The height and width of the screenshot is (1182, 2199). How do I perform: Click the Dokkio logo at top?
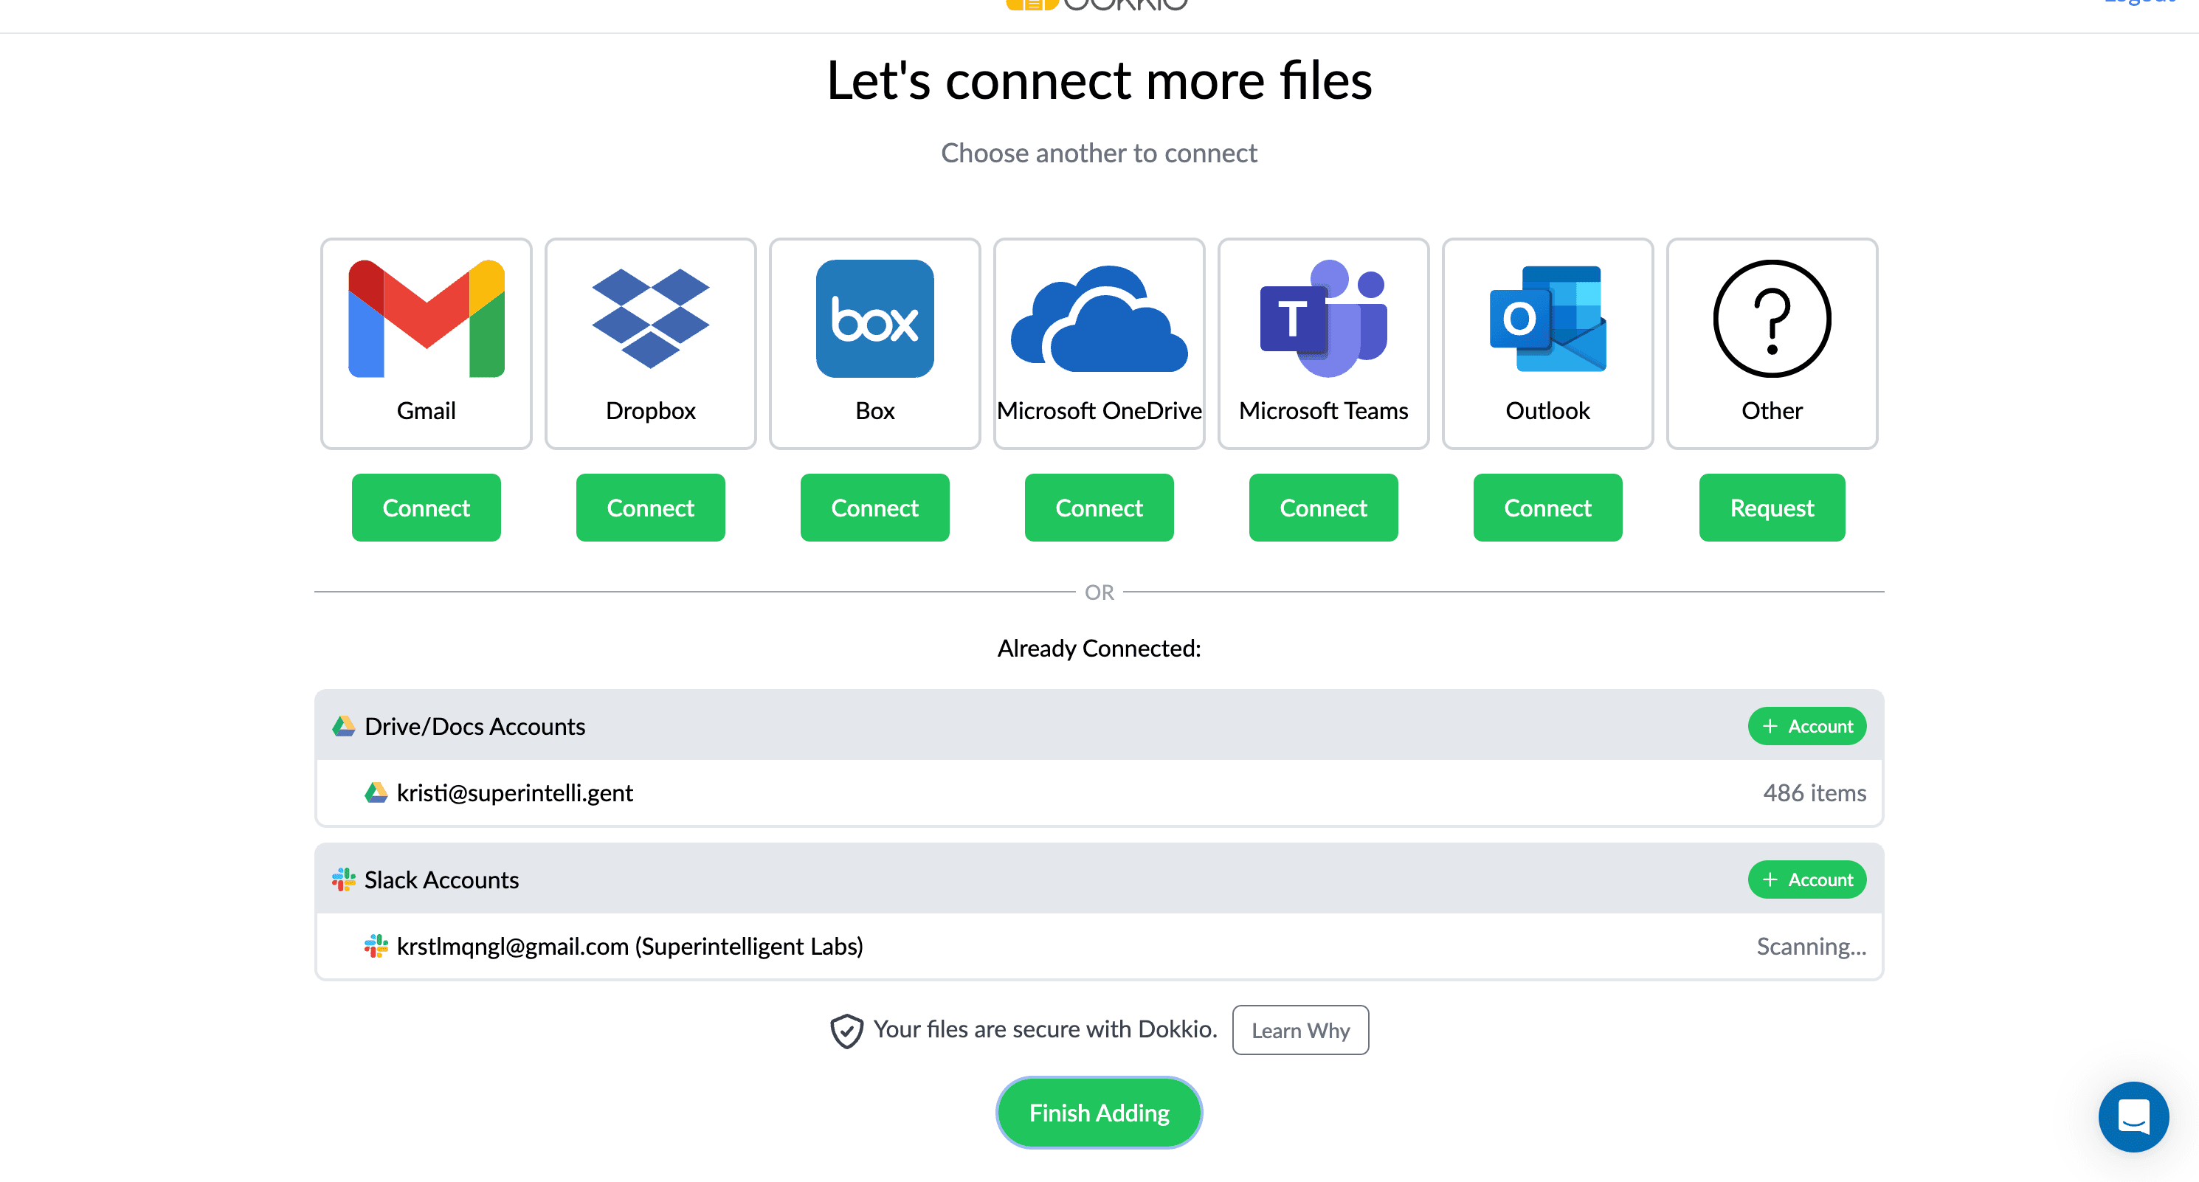pyautogui.click(x=1099, y=5)
